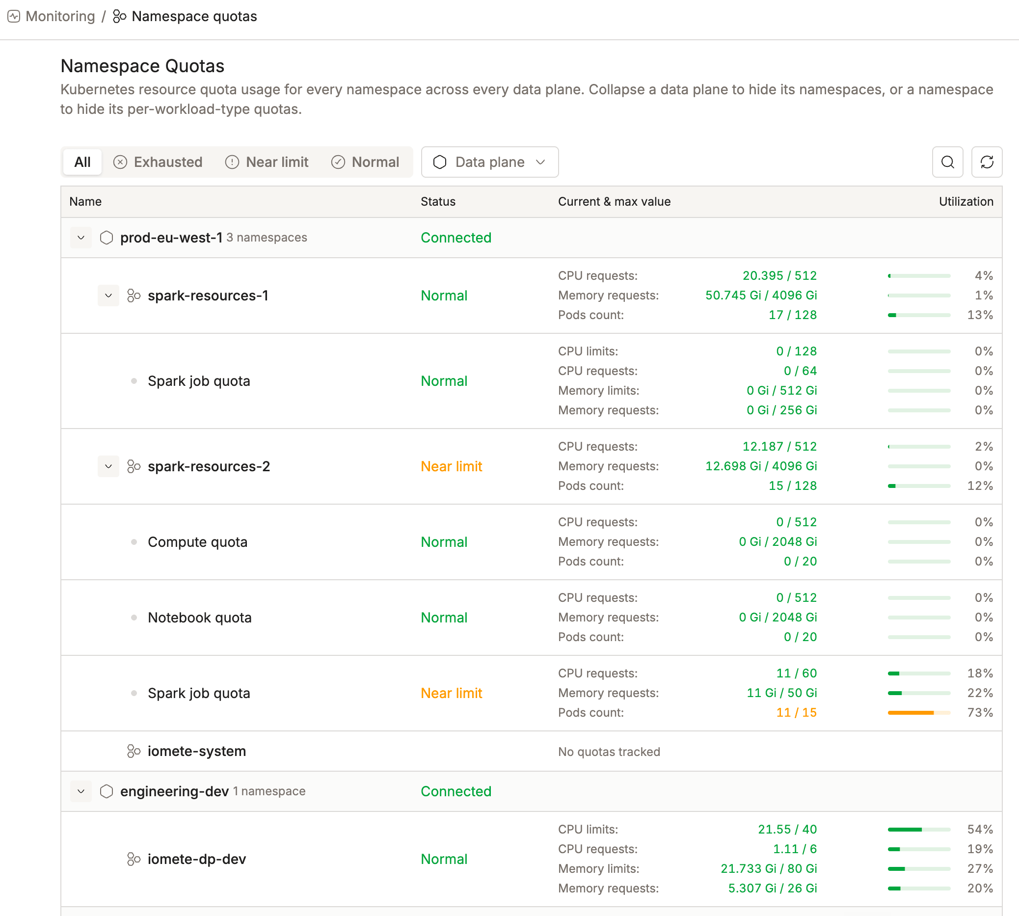Click the iomete-dp-dev namespace icon
The height and width of the screenshot is (916, 1019).
(x=134, y=859)
